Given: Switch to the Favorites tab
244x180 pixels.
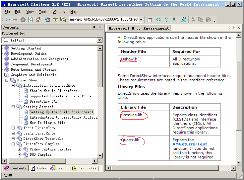Looking at the screenshot, I should click(85, 168).
